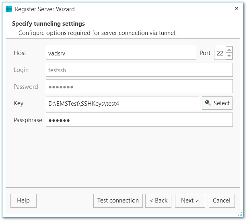The width and height of the screenshot is (247, 221).
Task: Click the Login field showing testssh
Action: pyautogui.click(x=139, y=70)
